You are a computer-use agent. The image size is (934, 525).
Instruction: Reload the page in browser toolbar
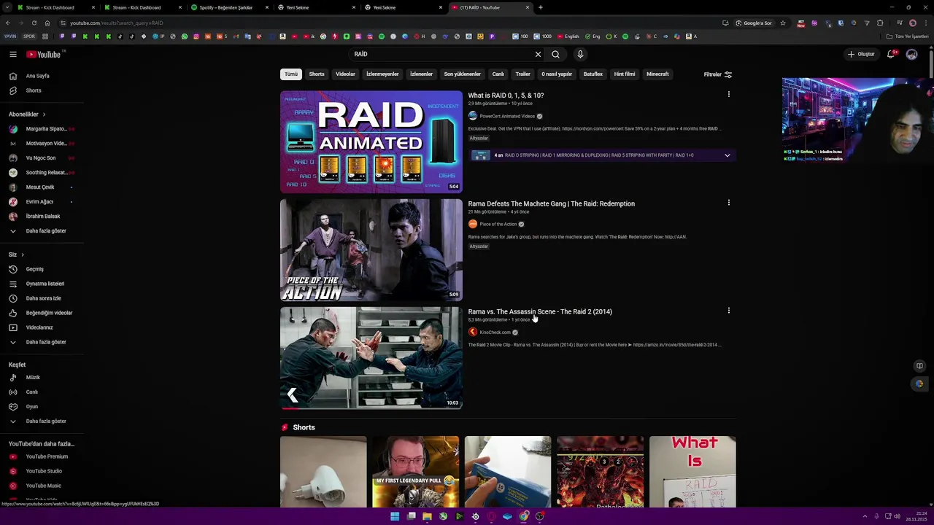pos(34,23)
